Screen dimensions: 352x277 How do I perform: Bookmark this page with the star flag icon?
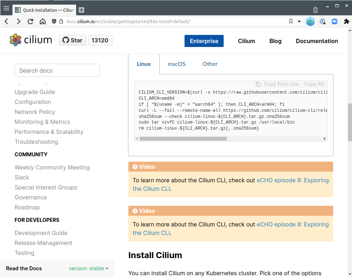click(290, 21)
